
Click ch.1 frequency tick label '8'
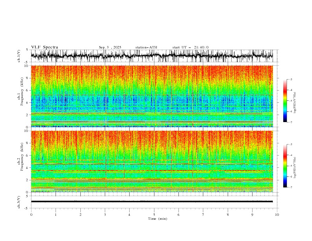(x=27, y=78)
